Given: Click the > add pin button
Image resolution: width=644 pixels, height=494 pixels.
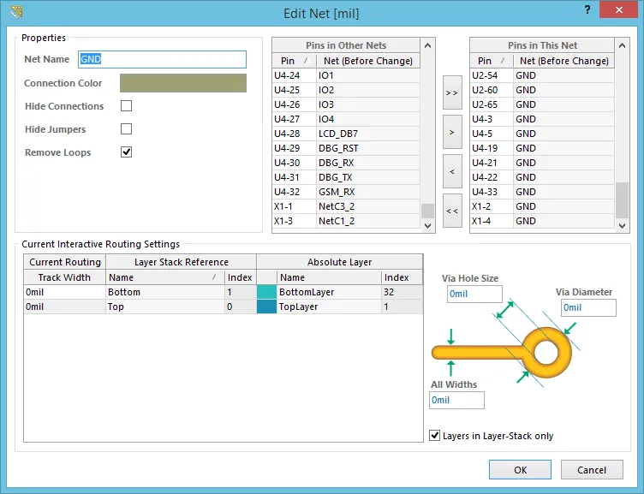Looking at the screenshot, I should 452,132.
